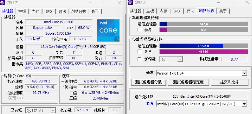Click 核心速度 value 498.78 MHz
Image resolution: width=252 pixels, height=114 pixels.
pos(41,81)
